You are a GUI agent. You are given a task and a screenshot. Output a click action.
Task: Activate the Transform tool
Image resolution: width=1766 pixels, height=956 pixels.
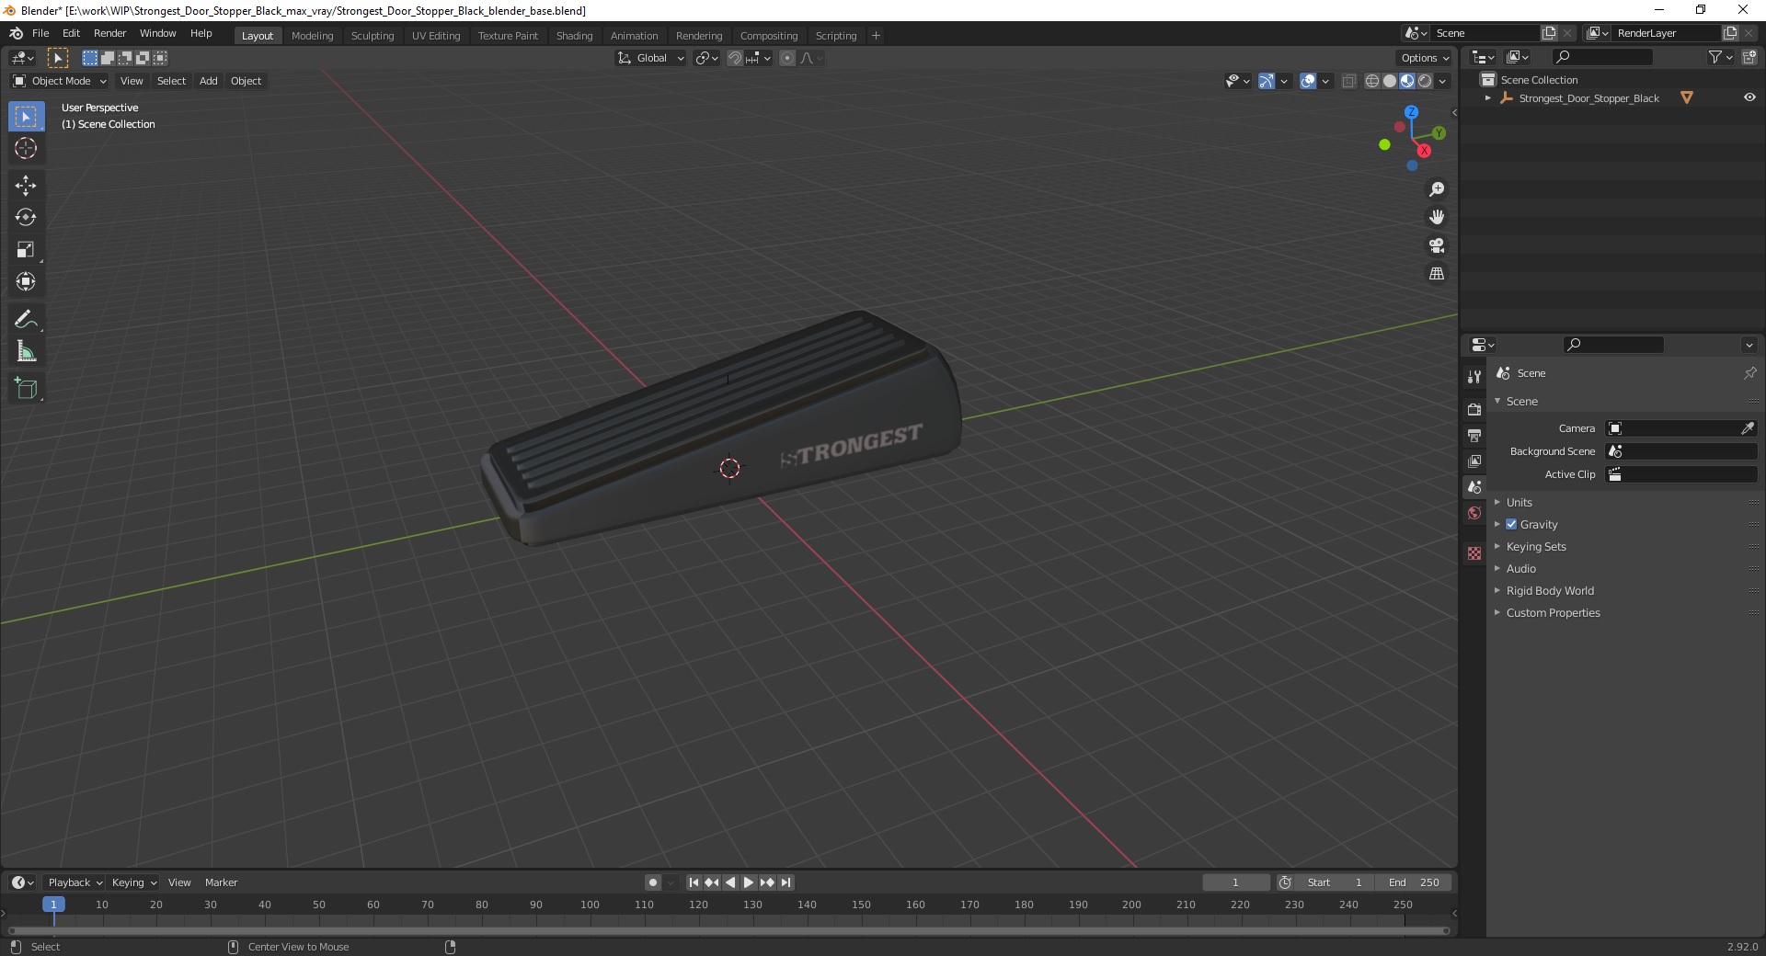(x=26, y=282)
